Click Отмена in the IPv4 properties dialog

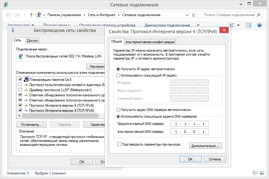(215, 159)
